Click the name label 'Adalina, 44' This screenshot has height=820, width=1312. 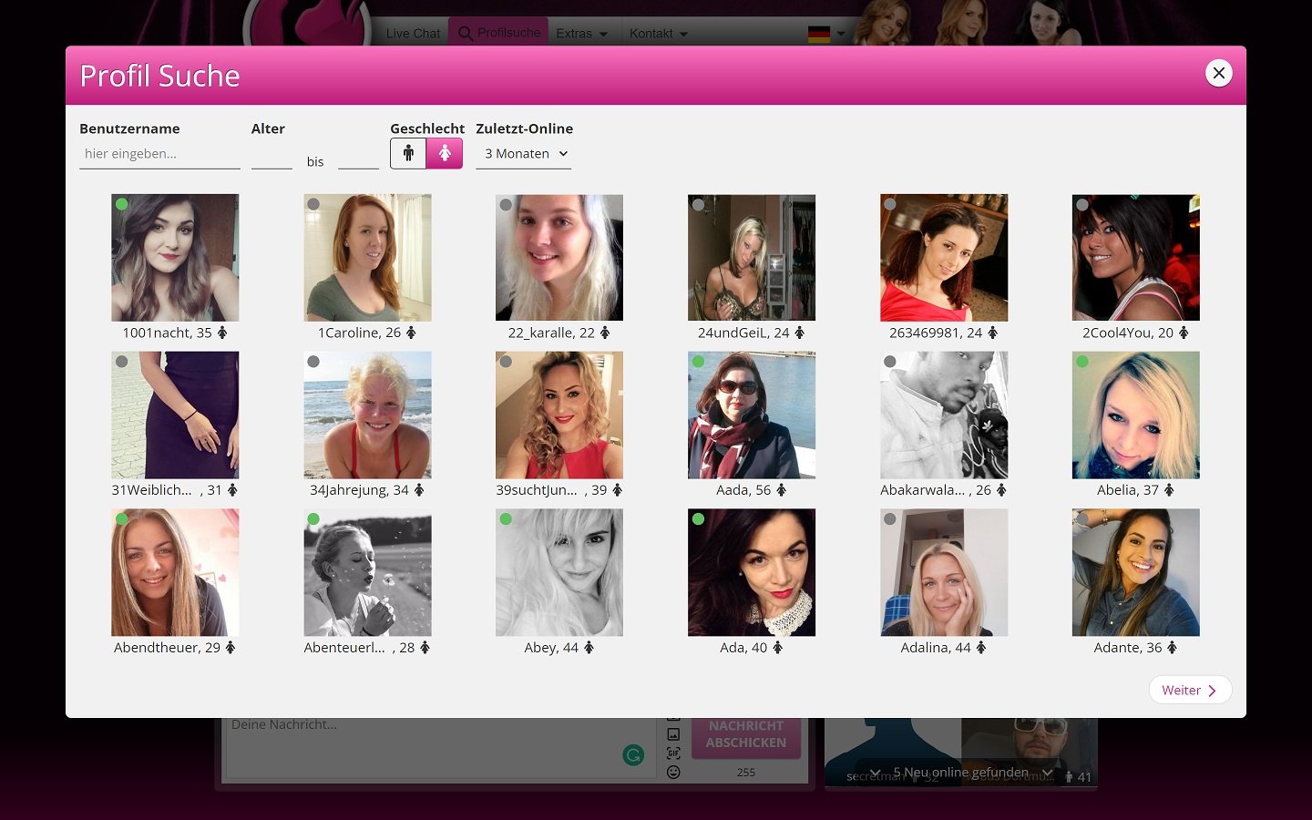click(936, 648)
